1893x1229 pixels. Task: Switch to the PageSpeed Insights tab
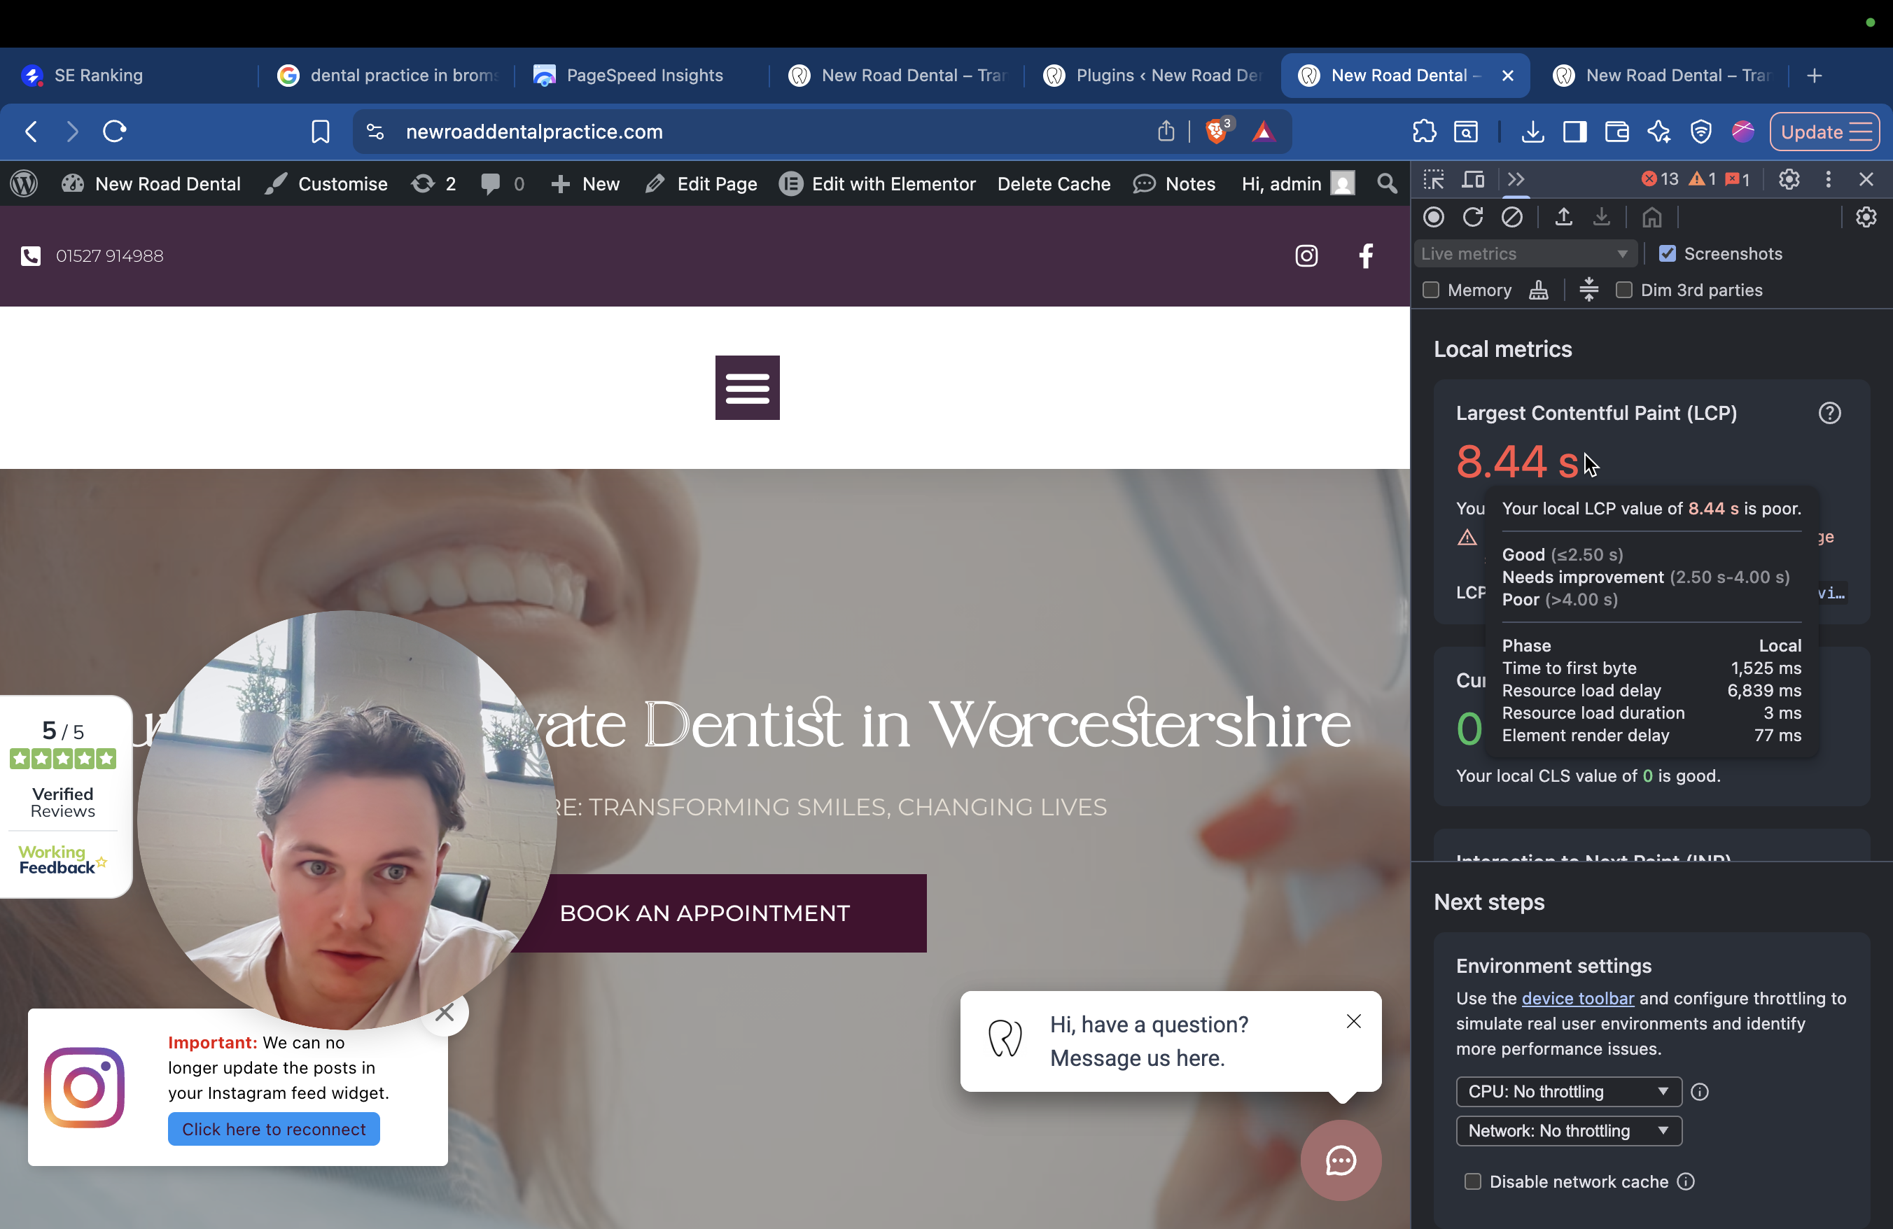point(643,76)
